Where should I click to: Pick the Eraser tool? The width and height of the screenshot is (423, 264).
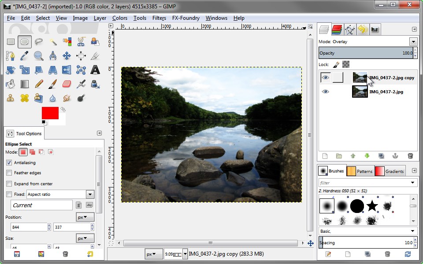(67, 84)
